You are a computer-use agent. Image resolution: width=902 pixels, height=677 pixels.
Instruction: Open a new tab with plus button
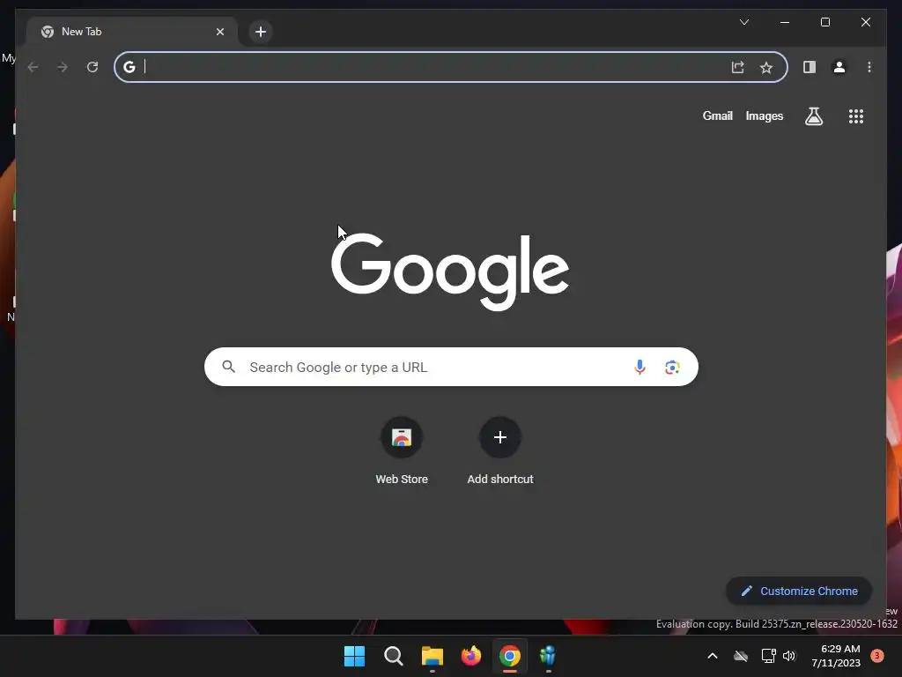tap(261, 32)
